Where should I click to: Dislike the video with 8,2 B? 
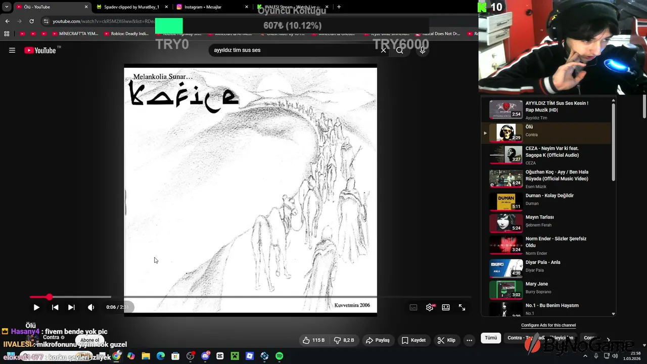point(345,340)
